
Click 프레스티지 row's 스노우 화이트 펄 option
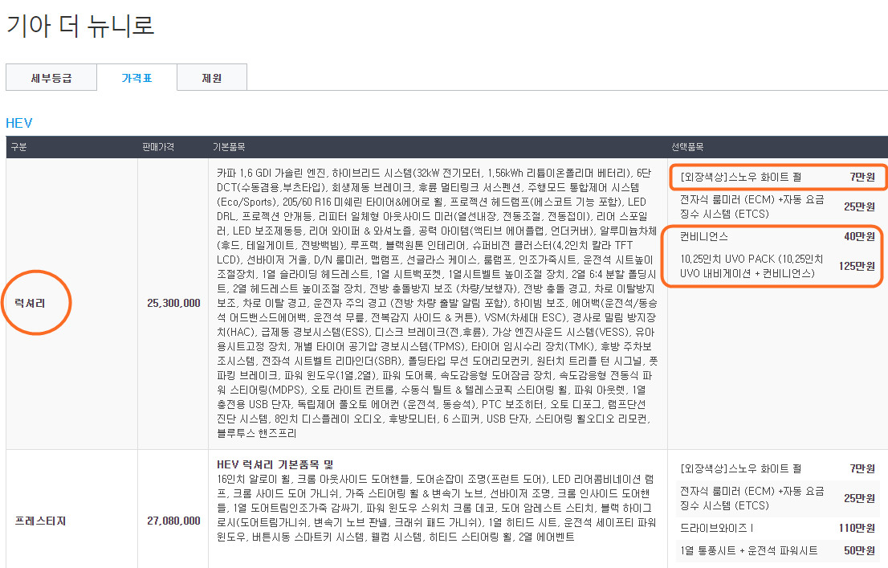pos(741,468)
